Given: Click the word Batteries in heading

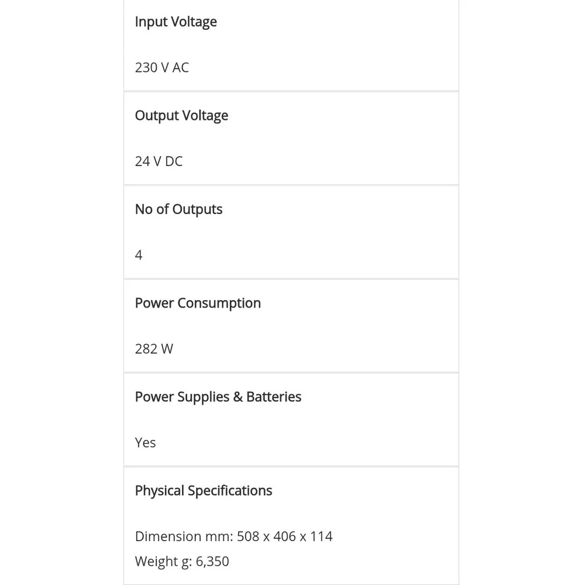Looking at the screenshot, I should [274, 397].
